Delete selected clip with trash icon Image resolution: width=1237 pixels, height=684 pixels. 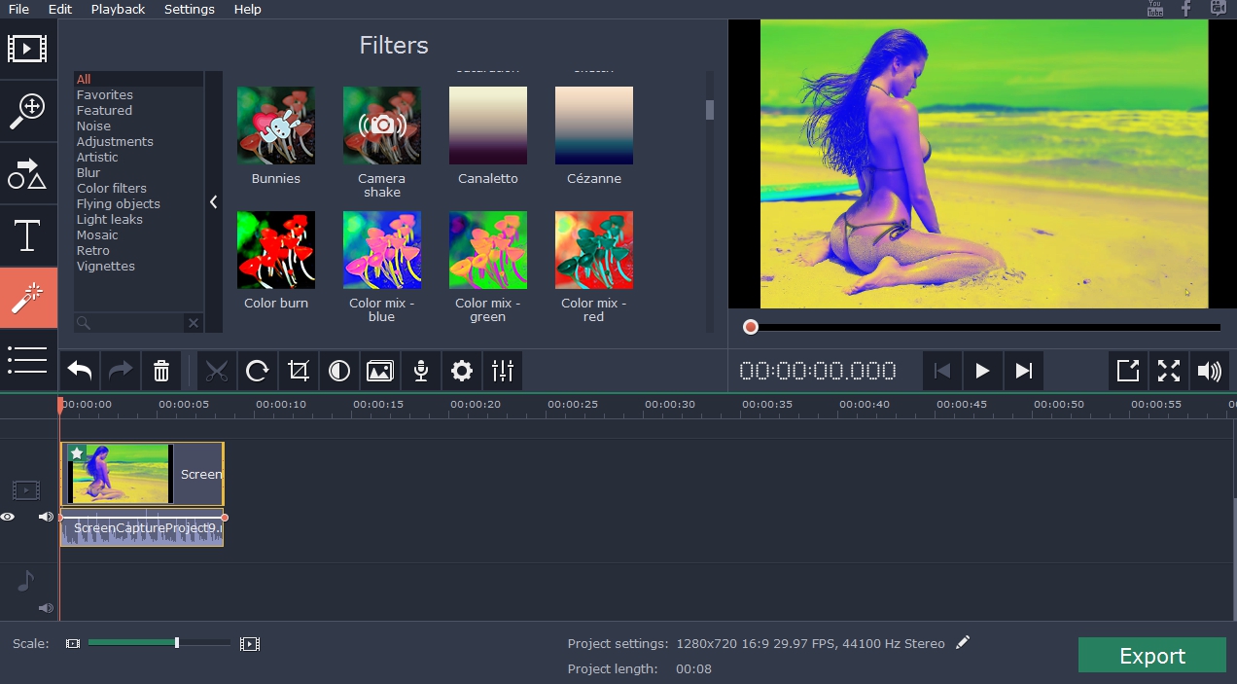161,371
